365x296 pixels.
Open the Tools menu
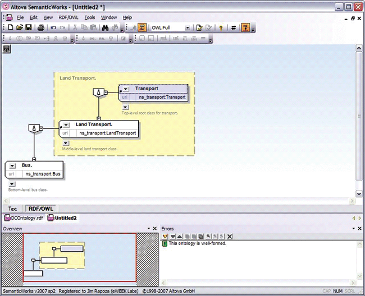[x=90, y=17]
